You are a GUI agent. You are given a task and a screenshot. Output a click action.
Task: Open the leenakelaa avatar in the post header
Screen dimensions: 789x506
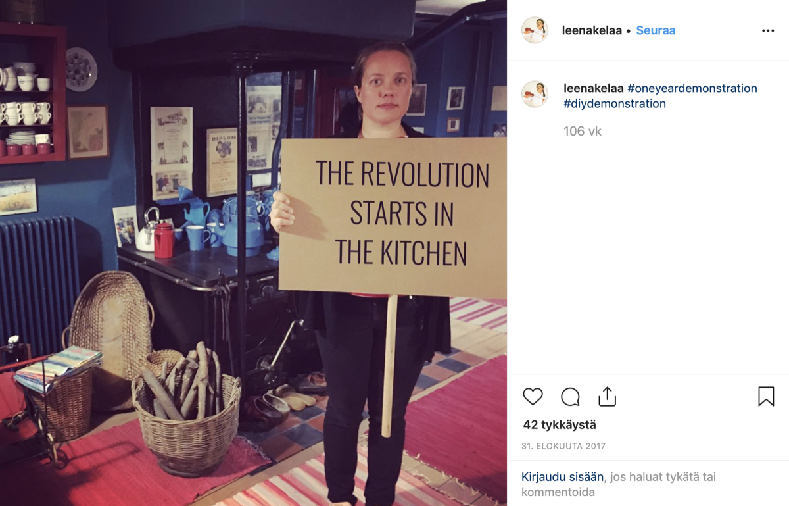tap(535, 30)
